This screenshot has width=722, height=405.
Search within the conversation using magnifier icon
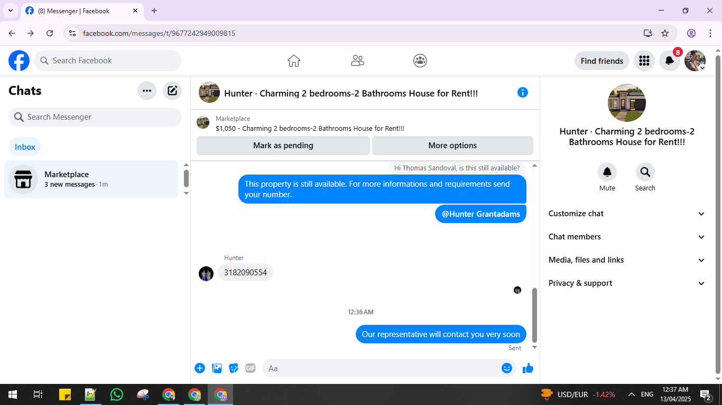pyautogui.click(x=645, y=172)
